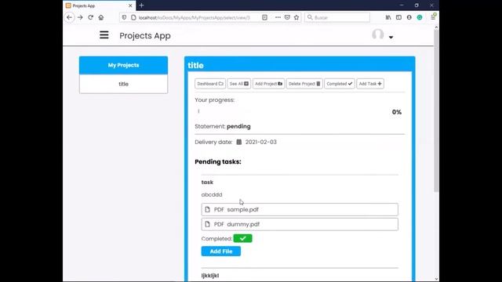Click the Add Task button
Screen dimensions: 502x282
(x=370, y=84)
